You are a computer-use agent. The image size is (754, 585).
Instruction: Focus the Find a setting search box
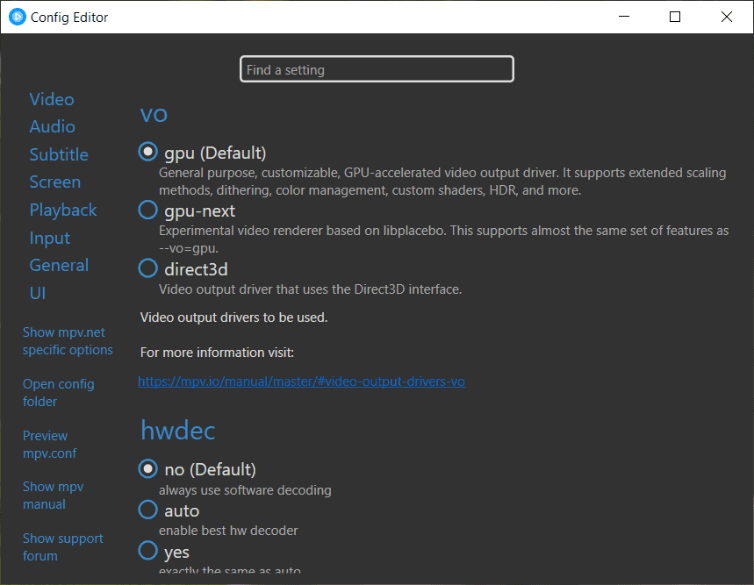[x=377, y=69]
